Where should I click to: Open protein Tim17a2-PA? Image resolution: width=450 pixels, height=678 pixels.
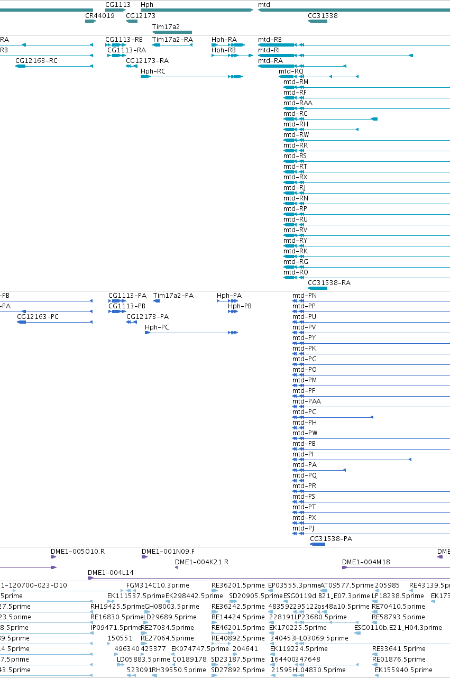pyautogui.click(x=173, y=295)
